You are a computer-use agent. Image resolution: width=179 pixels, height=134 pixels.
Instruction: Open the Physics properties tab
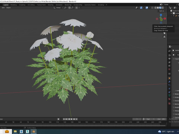(x=169, y=89)
